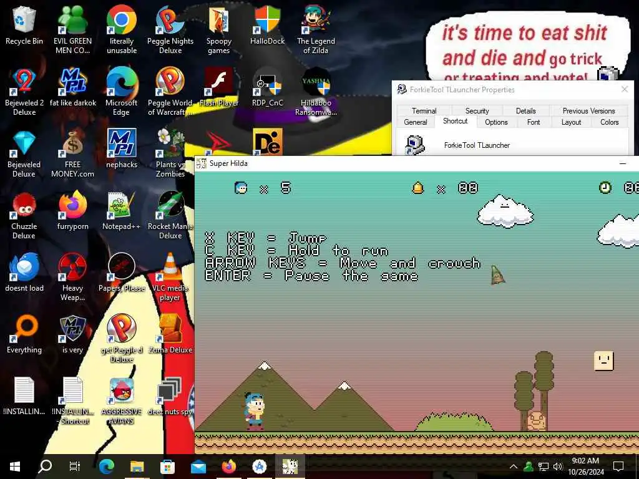Open nephacks shortcut
Screen dimensions: 639x479
click(122, 149)
